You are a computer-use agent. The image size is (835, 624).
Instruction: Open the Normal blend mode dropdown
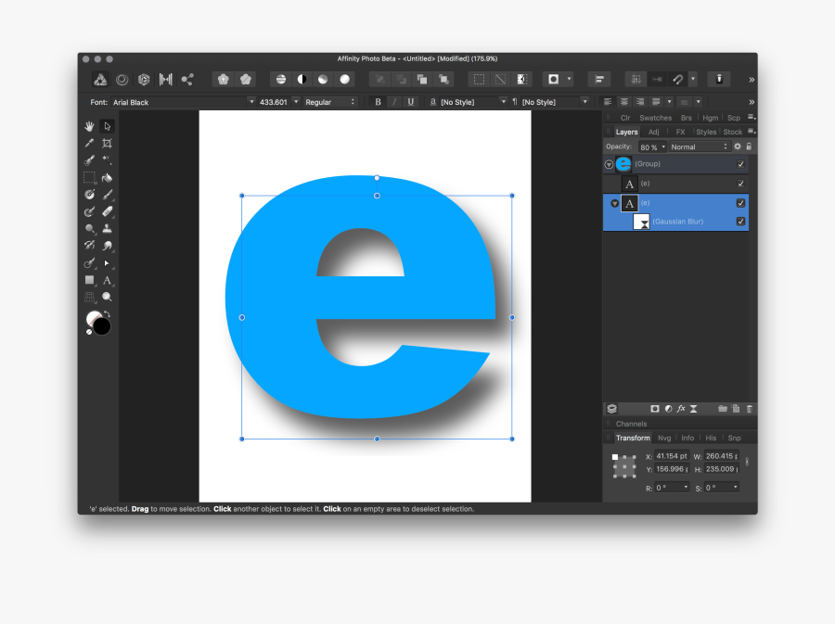700,146
